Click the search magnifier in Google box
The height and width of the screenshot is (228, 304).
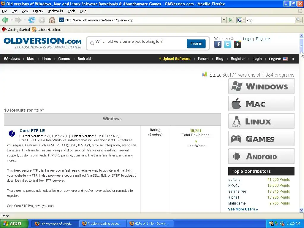(298, 20)
